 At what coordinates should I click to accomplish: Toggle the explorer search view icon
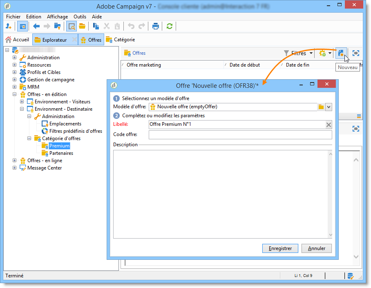click(x=71, y=26)
